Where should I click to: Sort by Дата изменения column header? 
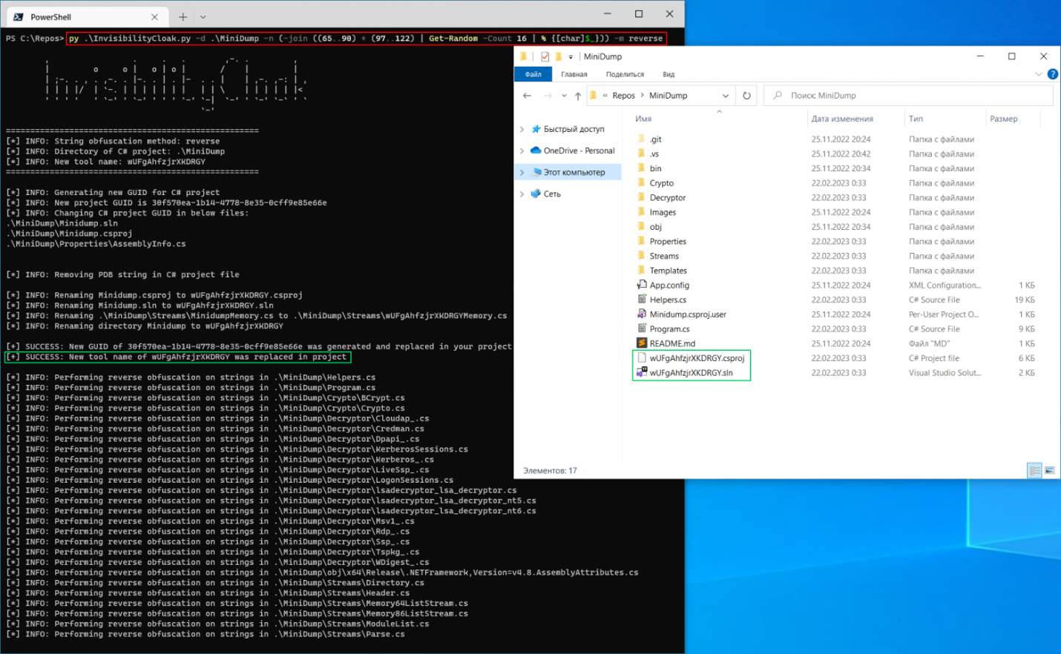coord(842,119)
